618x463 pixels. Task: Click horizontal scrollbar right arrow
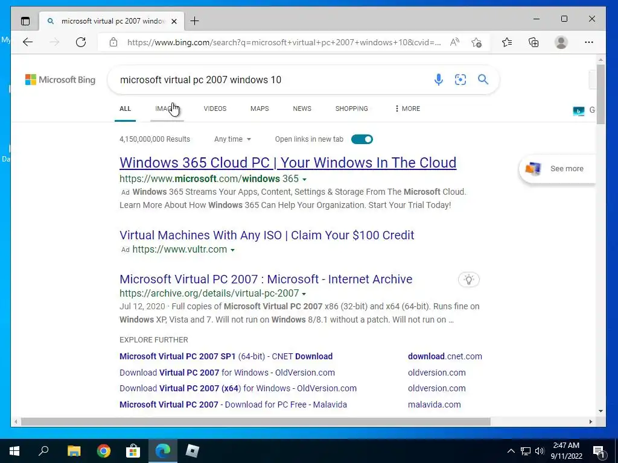[x=590, y=421]
